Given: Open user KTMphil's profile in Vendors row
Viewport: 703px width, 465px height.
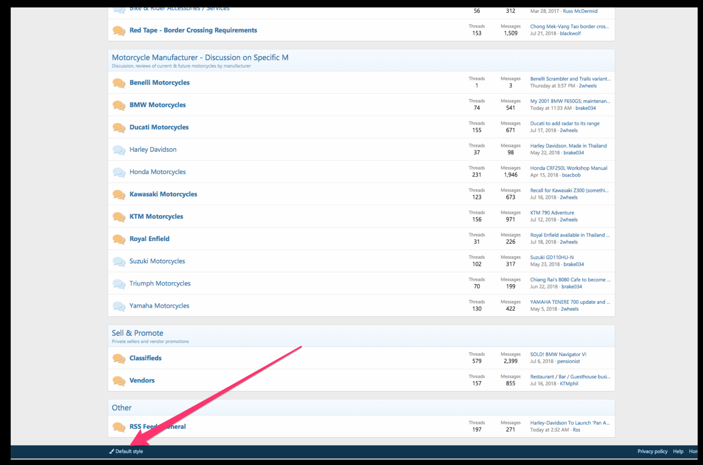Looking at the screenshot, I should click(x=569, y=384).
